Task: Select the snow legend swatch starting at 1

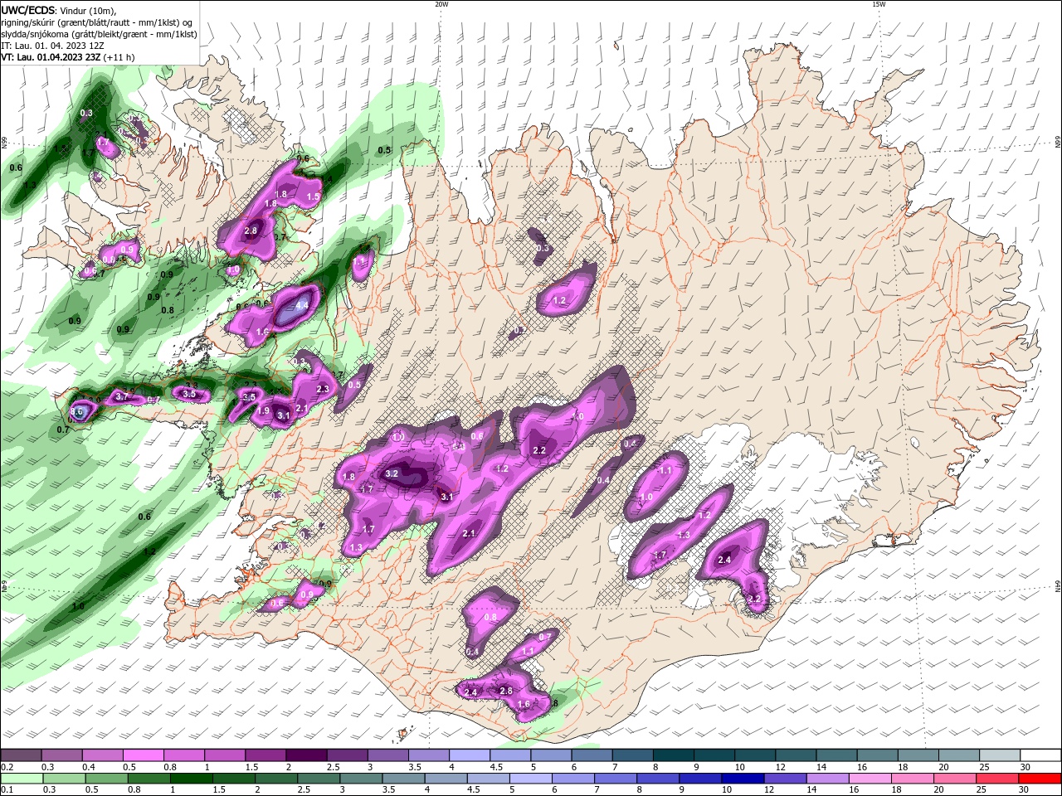Action: (224, 755)
